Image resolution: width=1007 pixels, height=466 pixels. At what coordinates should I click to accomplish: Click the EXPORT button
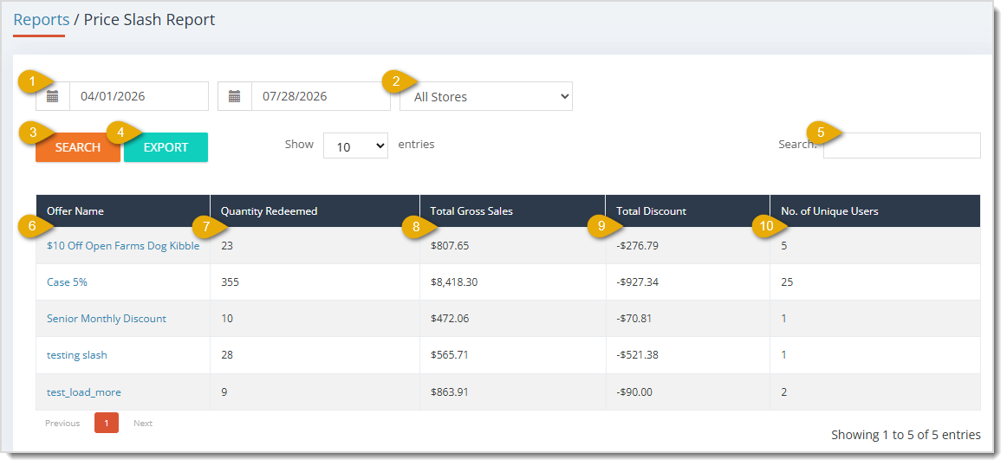pos(166,147)
